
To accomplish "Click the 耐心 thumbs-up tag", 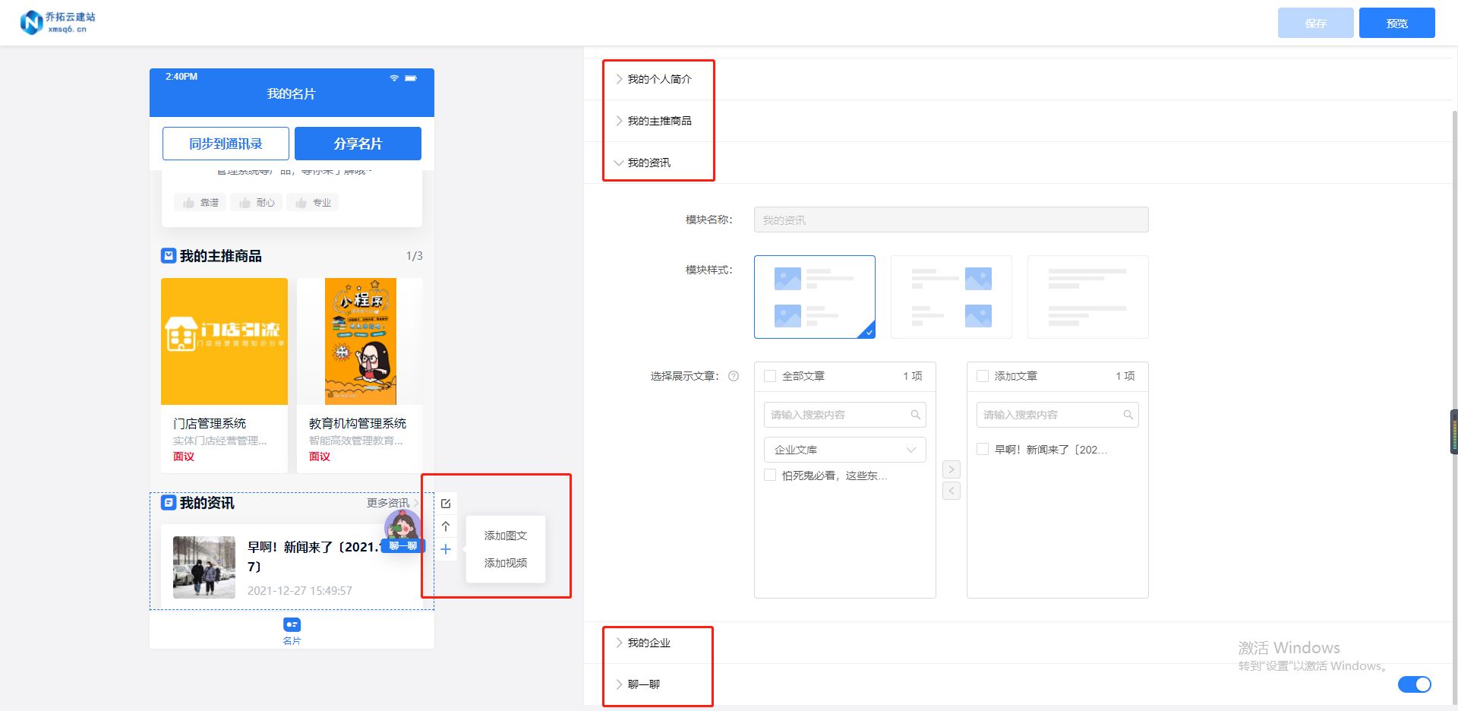I will (257, 203).
